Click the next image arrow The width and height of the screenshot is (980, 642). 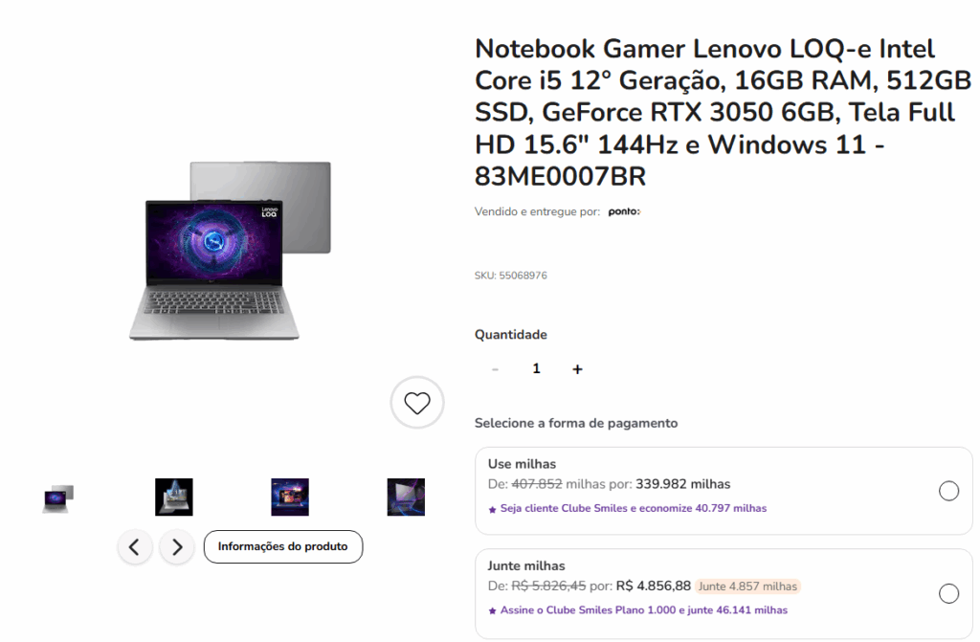point(176,546)
